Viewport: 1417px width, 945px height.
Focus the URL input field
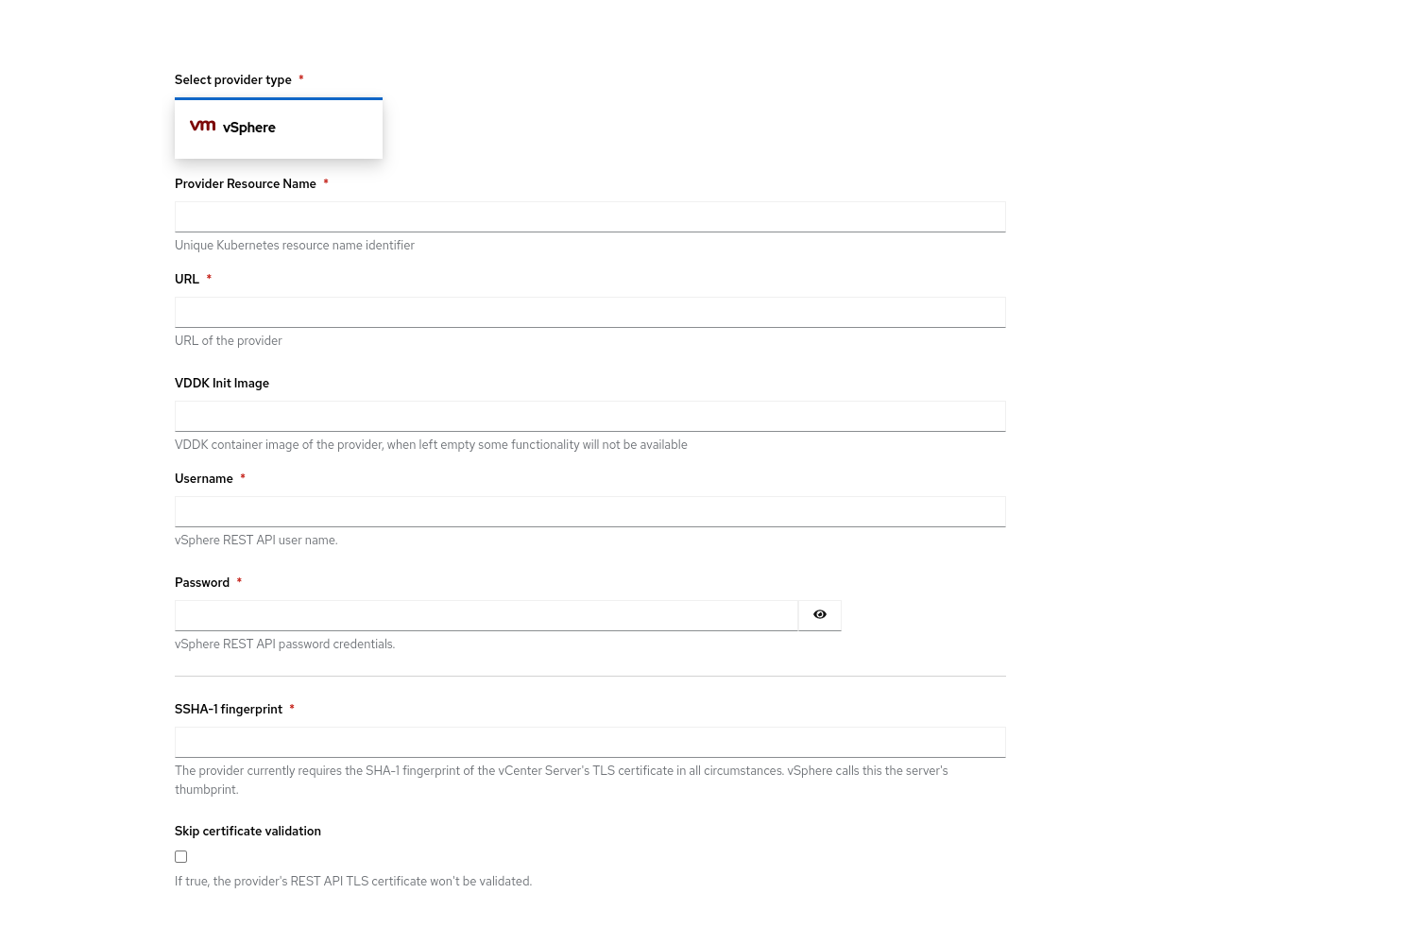click(x=589, y=313)
